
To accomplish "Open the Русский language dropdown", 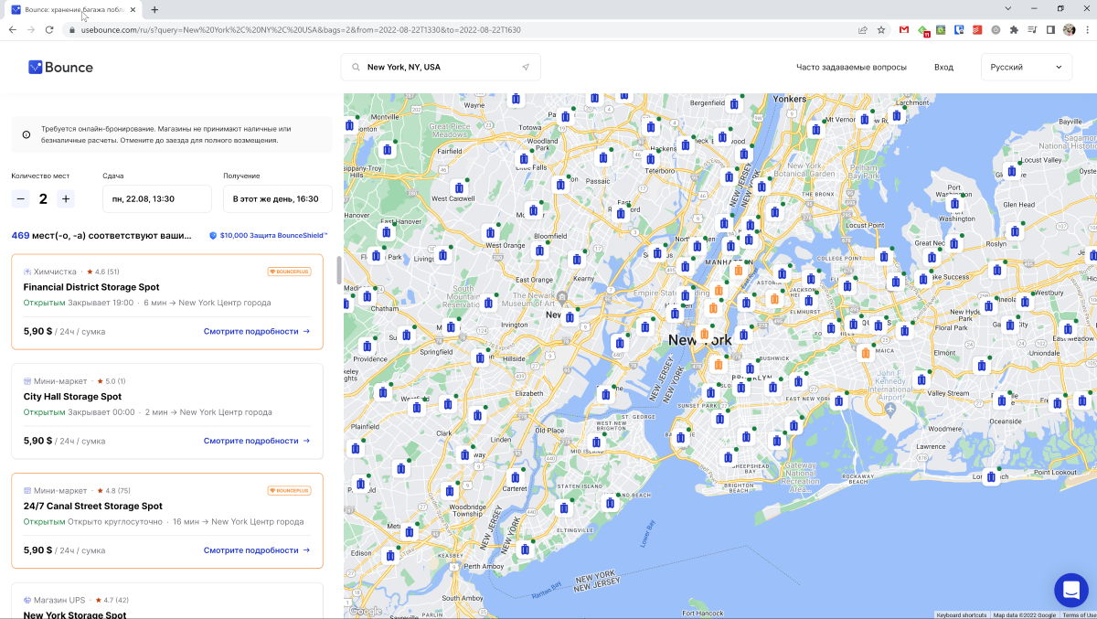I will 1027,67.
